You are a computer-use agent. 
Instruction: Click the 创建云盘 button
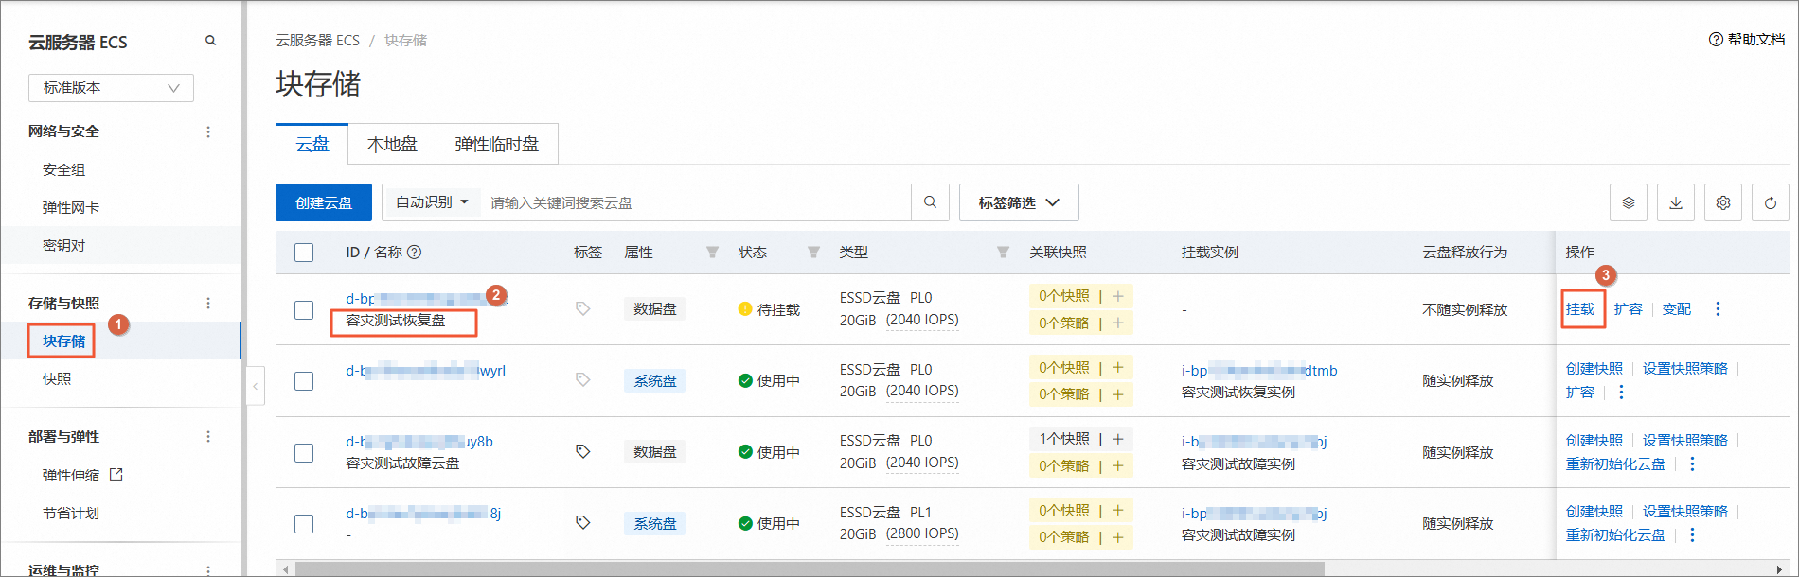point(324,202)
